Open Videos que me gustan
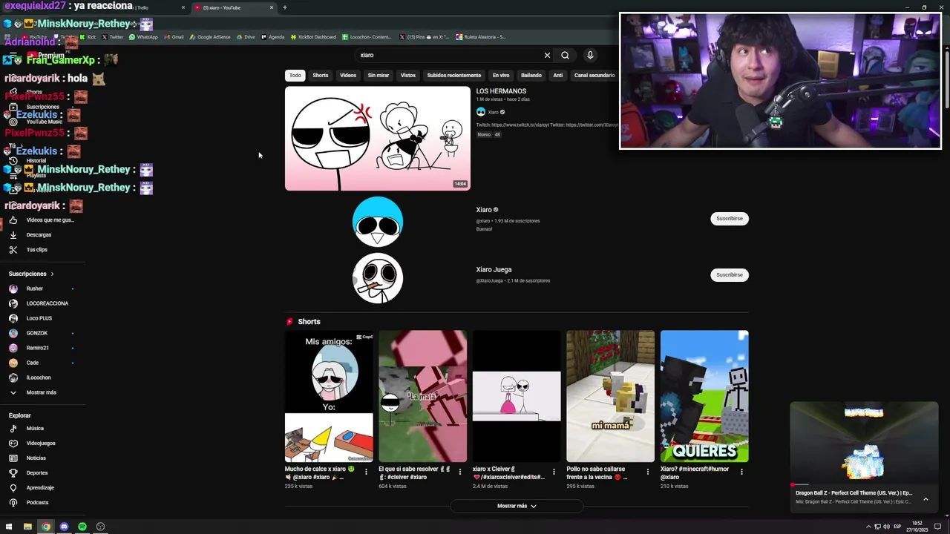This screenshot has height=534, width=950. (49, 220)
